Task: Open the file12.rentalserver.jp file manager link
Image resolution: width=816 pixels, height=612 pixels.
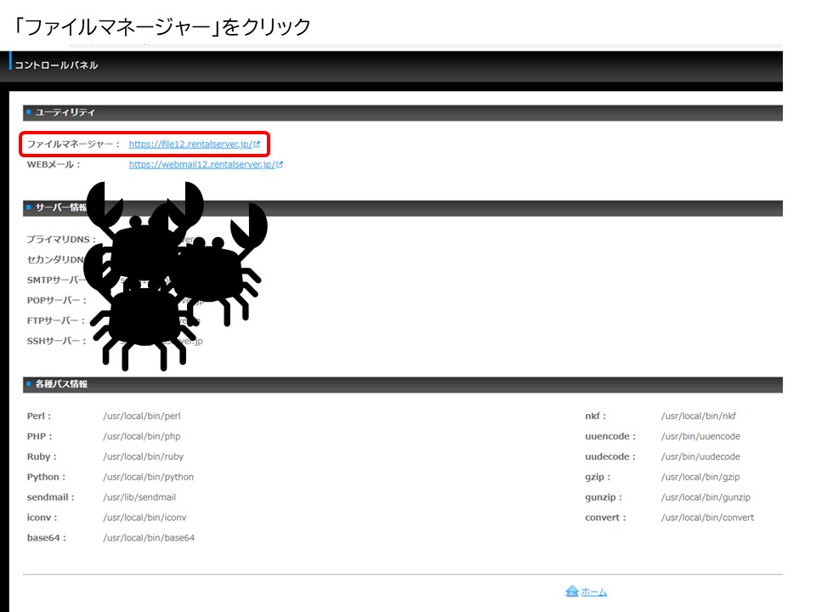Action: tap(191, 144)
